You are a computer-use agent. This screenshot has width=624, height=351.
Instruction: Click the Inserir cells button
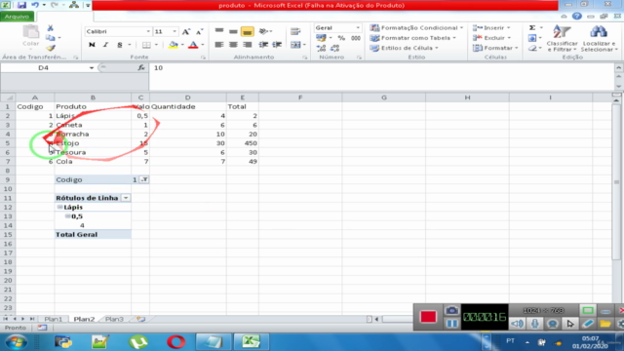pos(491,28)
